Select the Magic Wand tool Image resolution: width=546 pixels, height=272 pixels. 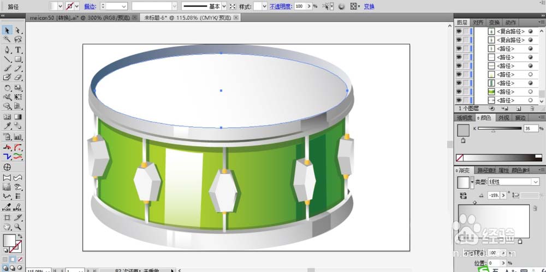coord(7,39)
